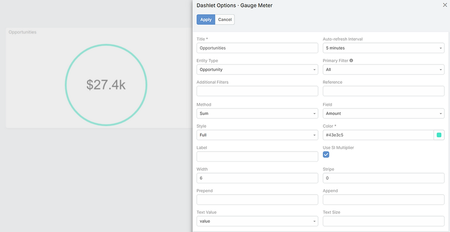Focus the Additional Filters field

point(257,91)
